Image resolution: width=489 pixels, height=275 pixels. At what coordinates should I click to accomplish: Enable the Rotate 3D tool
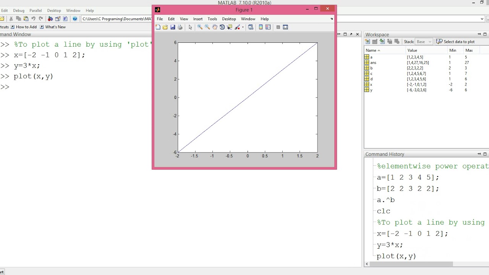coord(222,27)
